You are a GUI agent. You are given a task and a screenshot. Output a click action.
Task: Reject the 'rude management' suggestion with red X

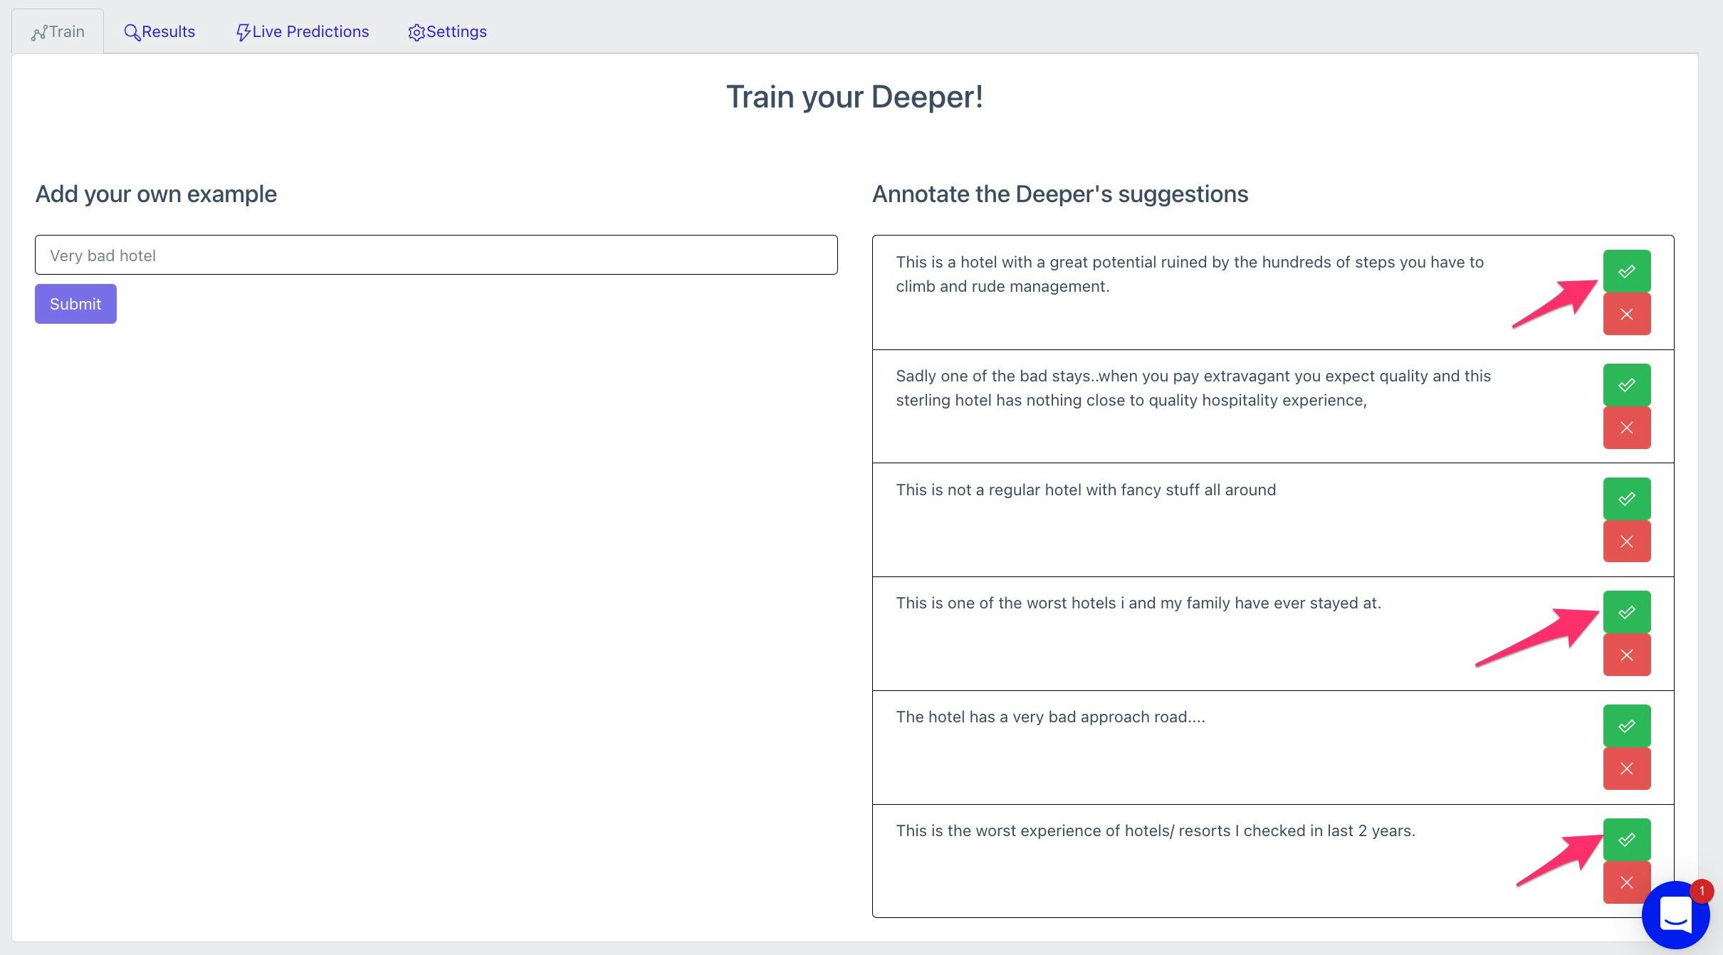(1626, 314)
